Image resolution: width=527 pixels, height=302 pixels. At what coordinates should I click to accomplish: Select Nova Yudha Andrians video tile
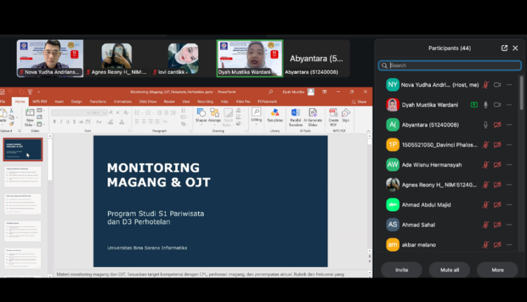click(50, 58)
